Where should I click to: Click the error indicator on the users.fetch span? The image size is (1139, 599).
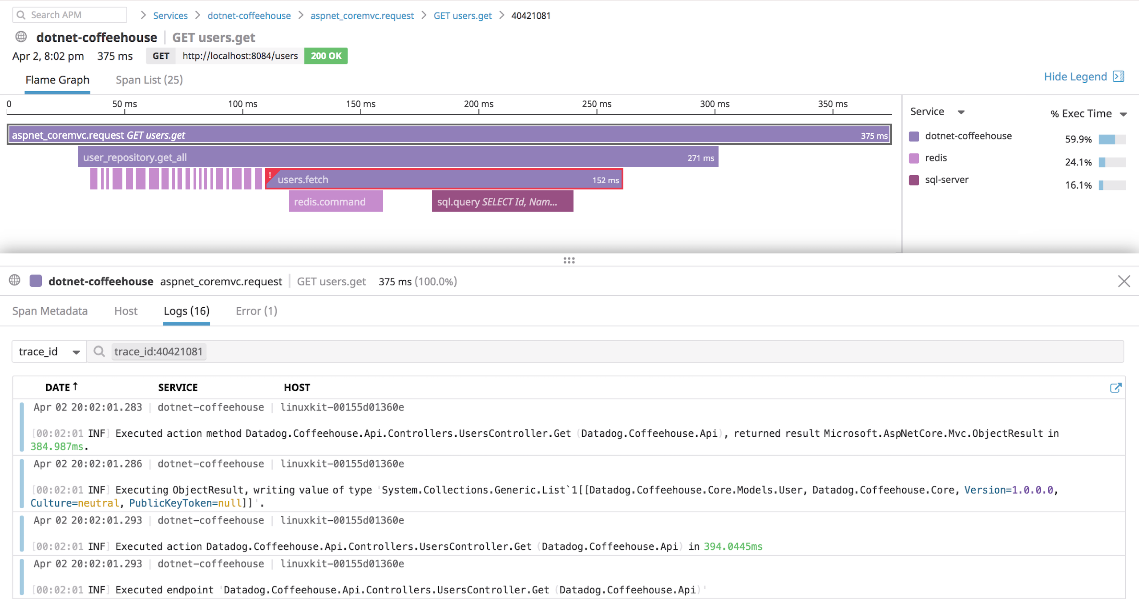pyautogui.click(x=271, y=176)
